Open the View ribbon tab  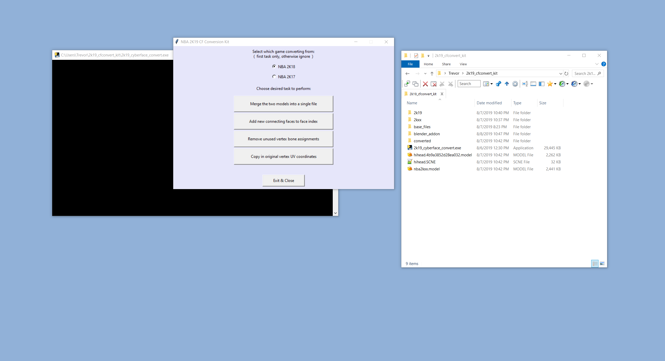463,64
